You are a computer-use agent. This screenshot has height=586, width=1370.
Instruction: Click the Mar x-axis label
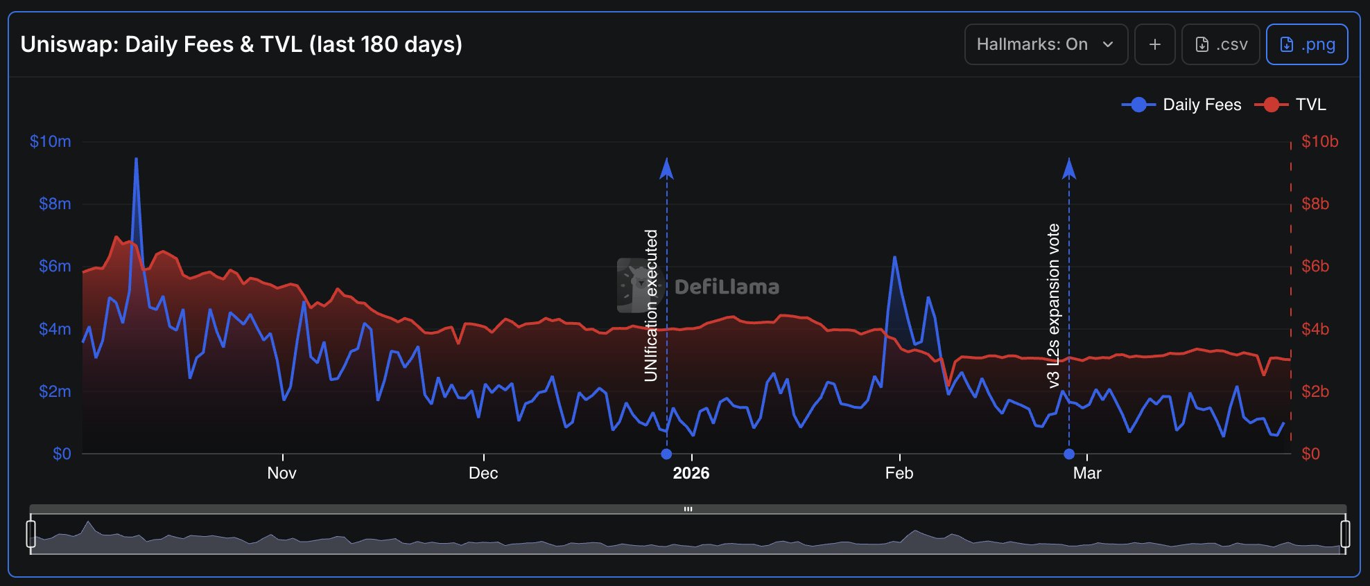pos(1087,473)
